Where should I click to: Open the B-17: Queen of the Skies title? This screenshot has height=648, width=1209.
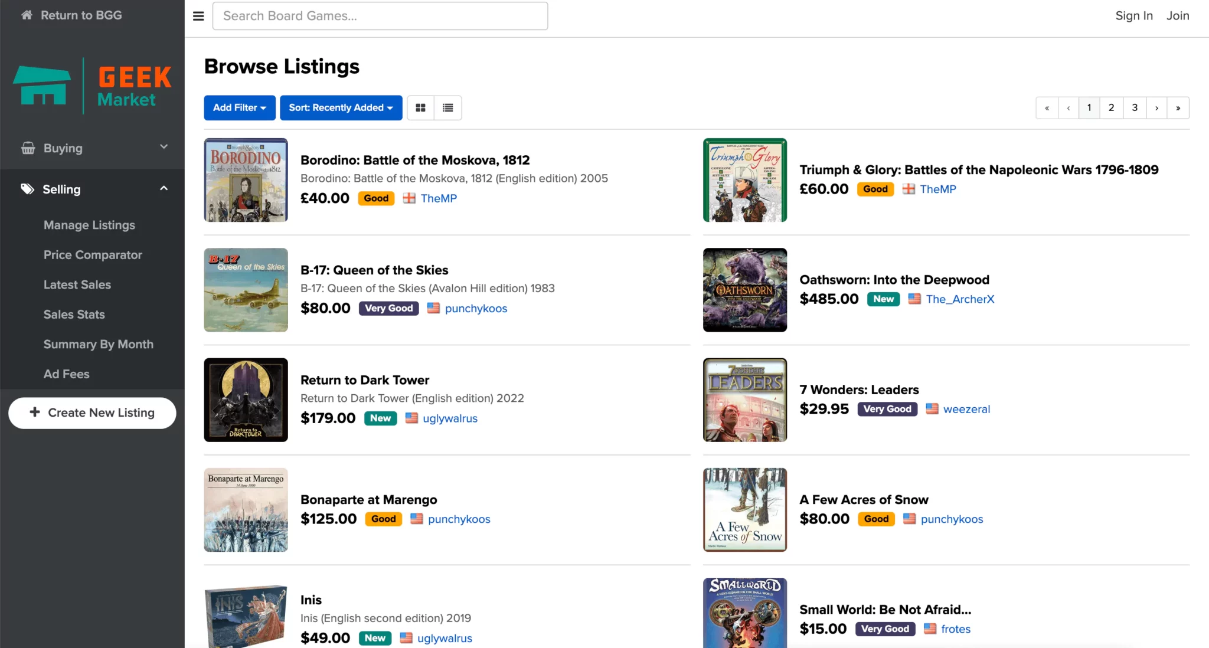374,270
